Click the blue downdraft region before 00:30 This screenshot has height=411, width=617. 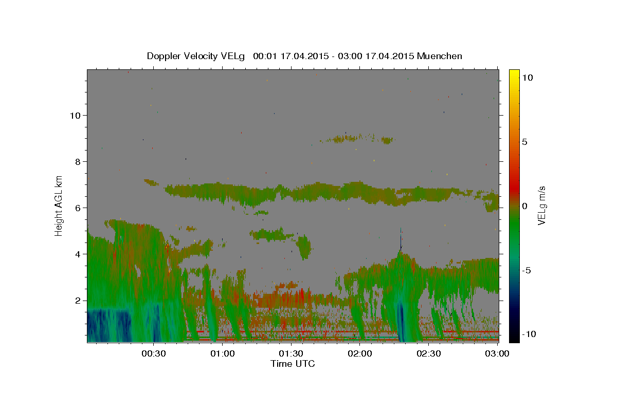tap(108, 325)
